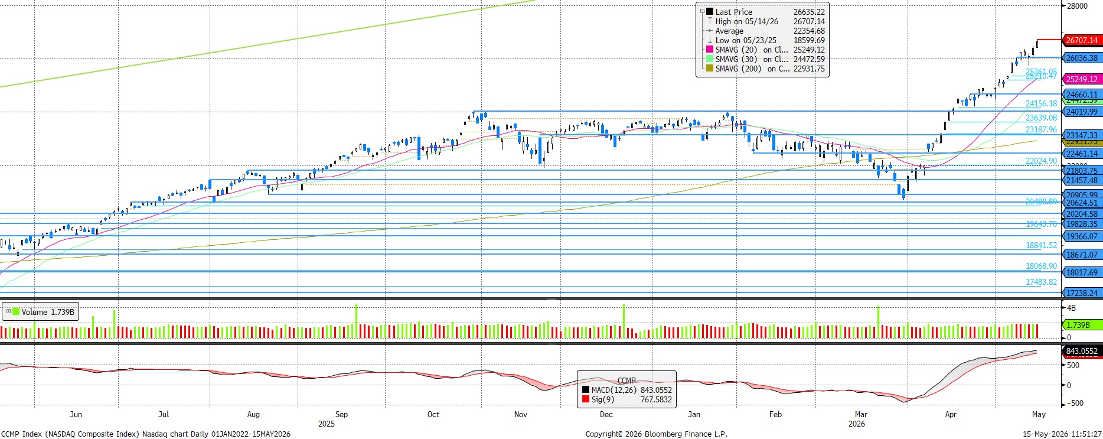Click the magenta SMAVG (20) color swatch
1103x439 pixels.
click(x=710, y=50)
